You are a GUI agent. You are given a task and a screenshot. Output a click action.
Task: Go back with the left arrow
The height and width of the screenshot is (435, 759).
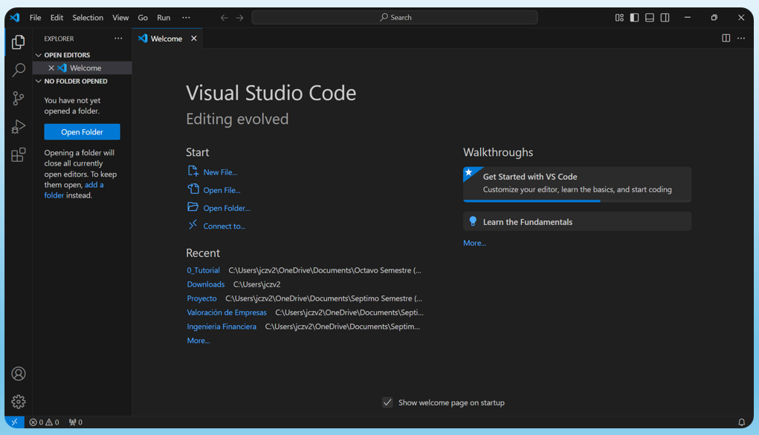224,17
